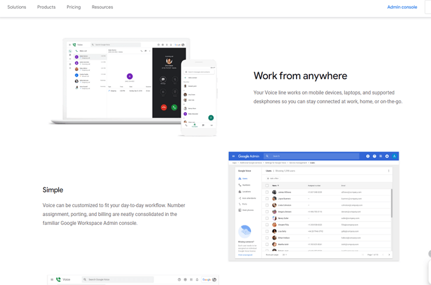Open the Admin console link
The width and height of the screenshot is (431, 285).
point(402,7)
